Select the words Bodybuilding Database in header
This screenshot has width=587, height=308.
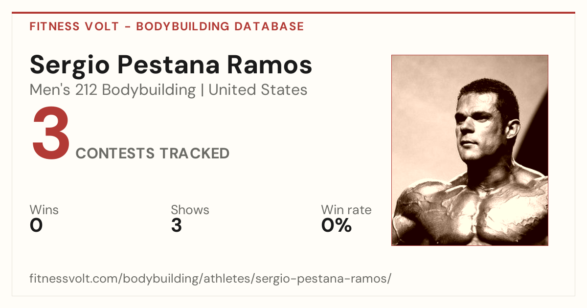220,26
